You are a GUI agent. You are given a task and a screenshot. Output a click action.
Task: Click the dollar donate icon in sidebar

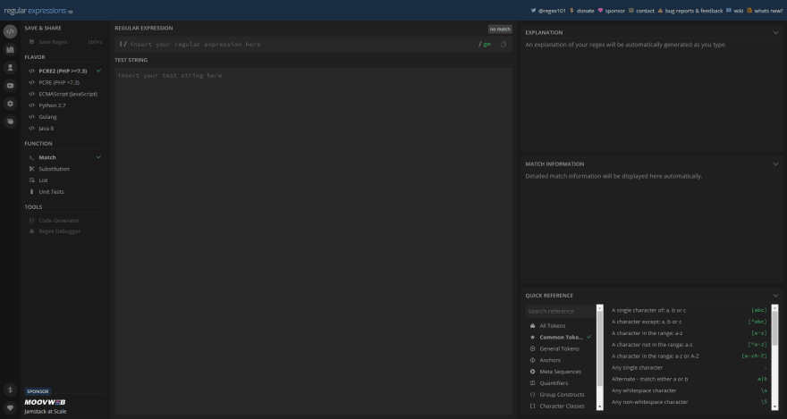point(10,390)
